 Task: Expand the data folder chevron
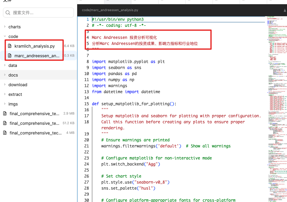pos(5,65)
